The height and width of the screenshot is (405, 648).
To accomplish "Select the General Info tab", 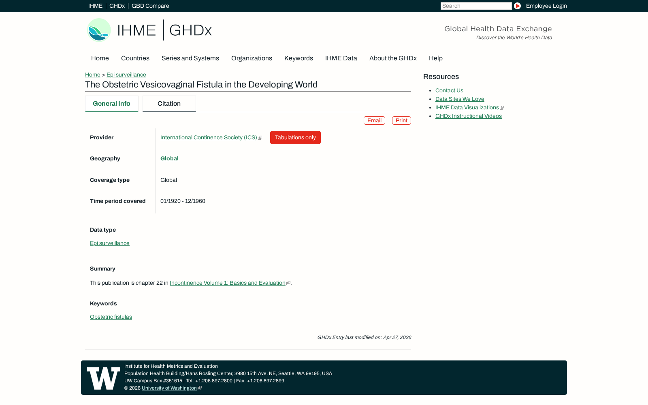I will [112, 104].
